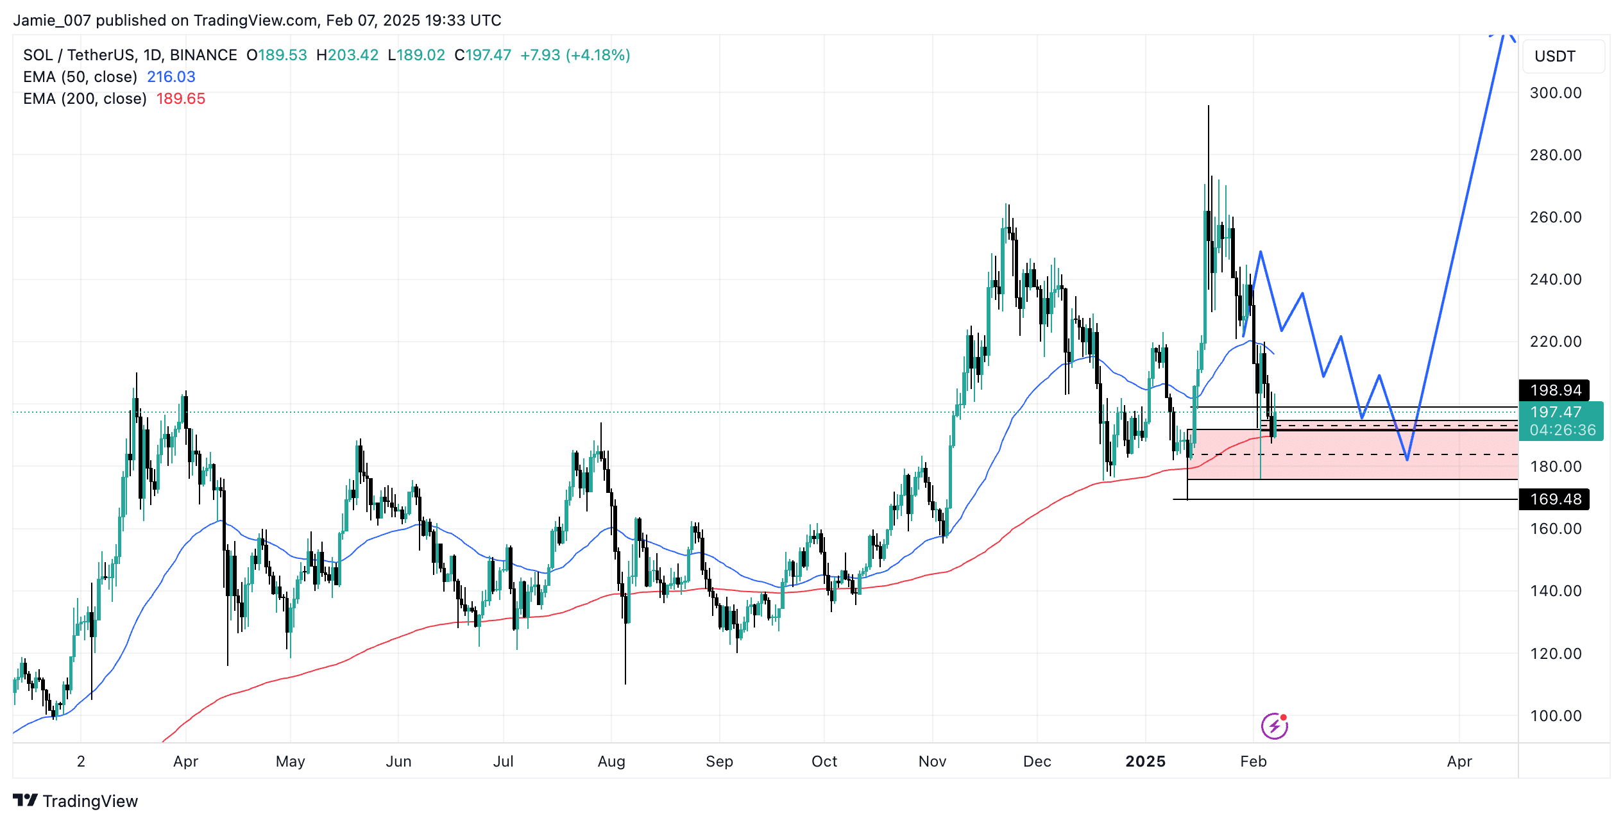Click the TradingView logo icon

(x=26, y=801)
